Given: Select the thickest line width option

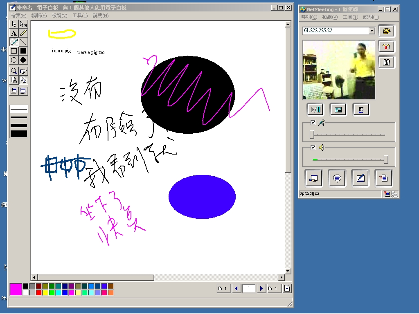Looking at the screenshot, I should click(19, 134).
